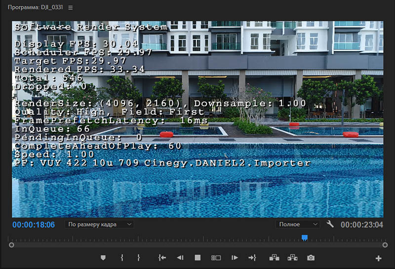Step forward one frame
Image resolution: width=395 pixels, height=269 pixels.
(235, 258)
